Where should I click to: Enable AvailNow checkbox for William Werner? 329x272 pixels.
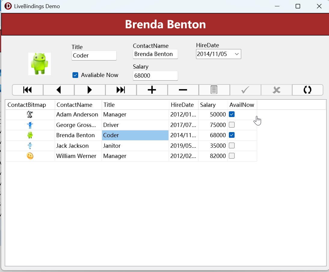pos(232,156)
